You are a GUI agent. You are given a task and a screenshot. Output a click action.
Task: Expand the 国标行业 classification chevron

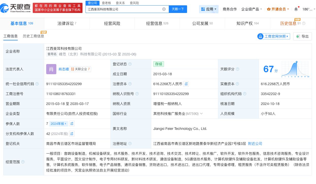[x=201, y=114]
